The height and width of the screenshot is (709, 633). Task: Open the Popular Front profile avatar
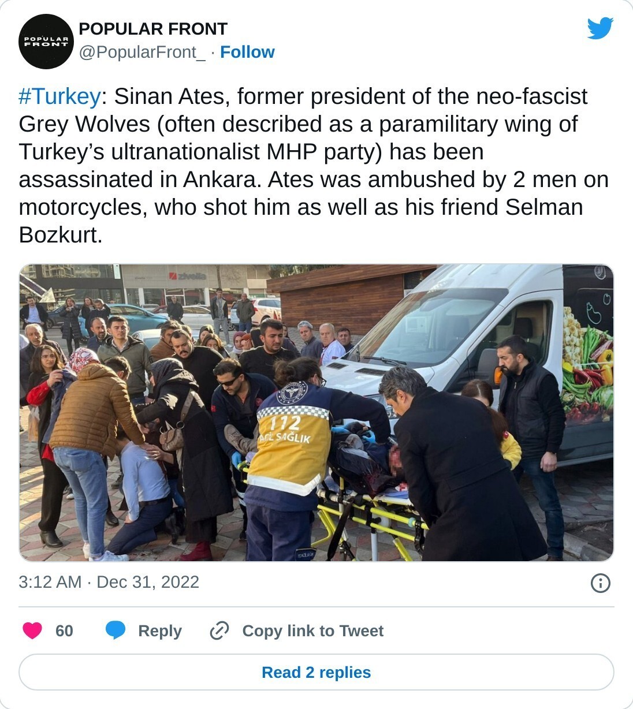pos(46,42)
